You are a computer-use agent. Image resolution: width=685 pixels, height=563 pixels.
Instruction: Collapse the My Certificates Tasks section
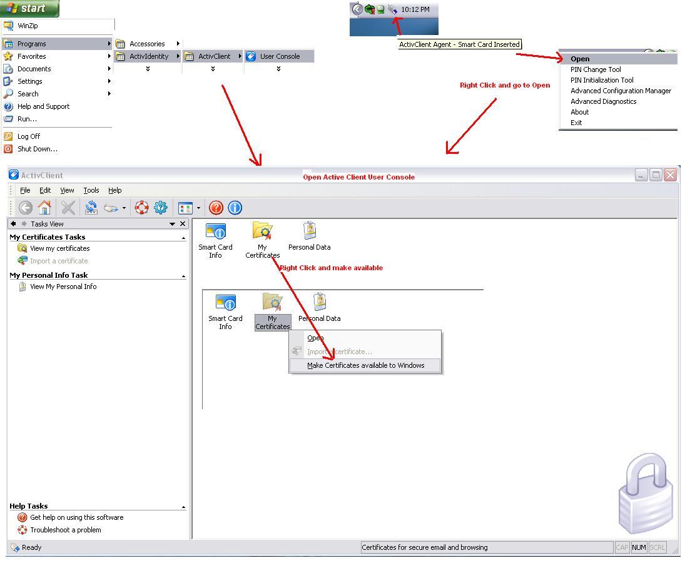183,238
